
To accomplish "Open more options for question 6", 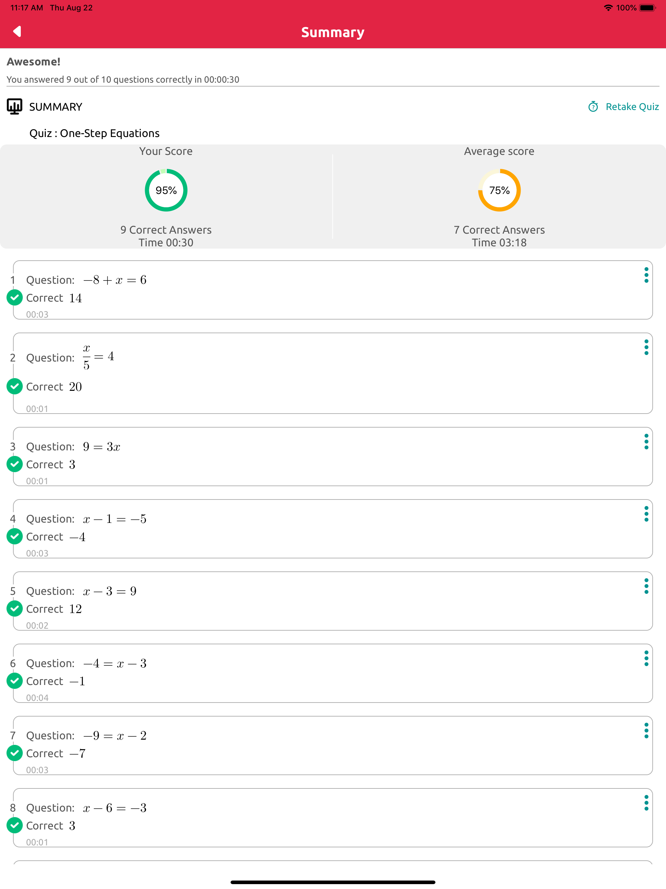I will [646, 659].
